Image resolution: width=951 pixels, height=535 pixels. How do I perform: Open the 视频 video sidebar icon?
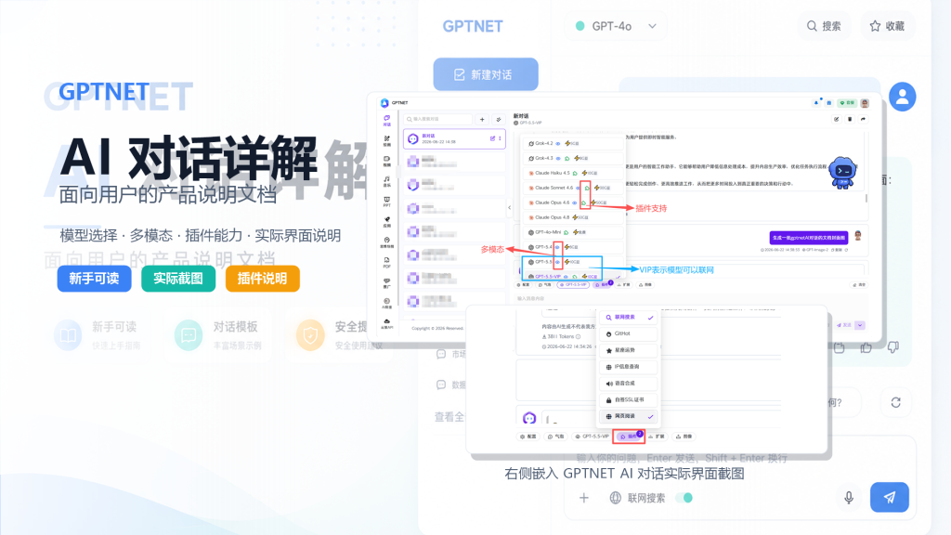(387, 161)
